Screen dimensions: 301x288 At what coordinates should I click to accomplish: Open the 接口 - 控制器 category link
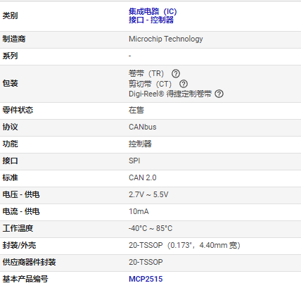pyautogui.click(x=151, y=20)
